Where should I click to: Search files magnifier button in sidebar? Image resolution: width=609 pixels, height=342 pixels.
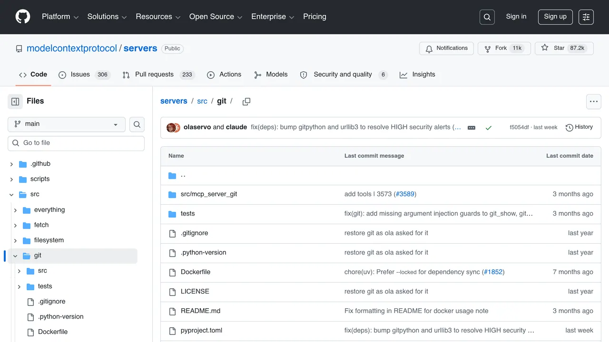[x=137, y=124]
